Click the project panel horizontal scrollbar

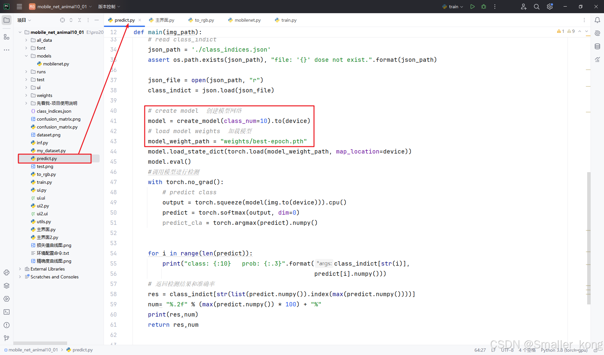40,343
